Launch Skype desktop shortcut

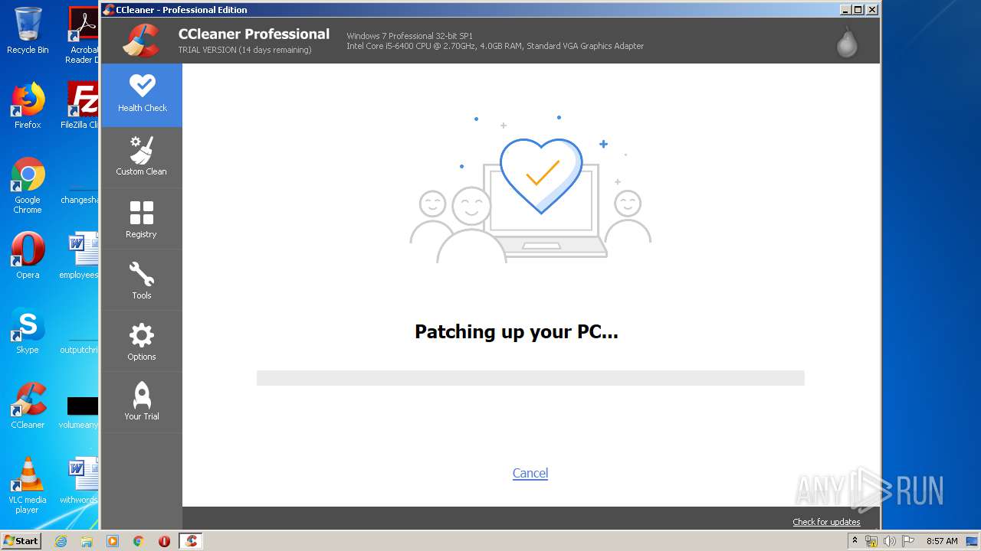(28, 331)
